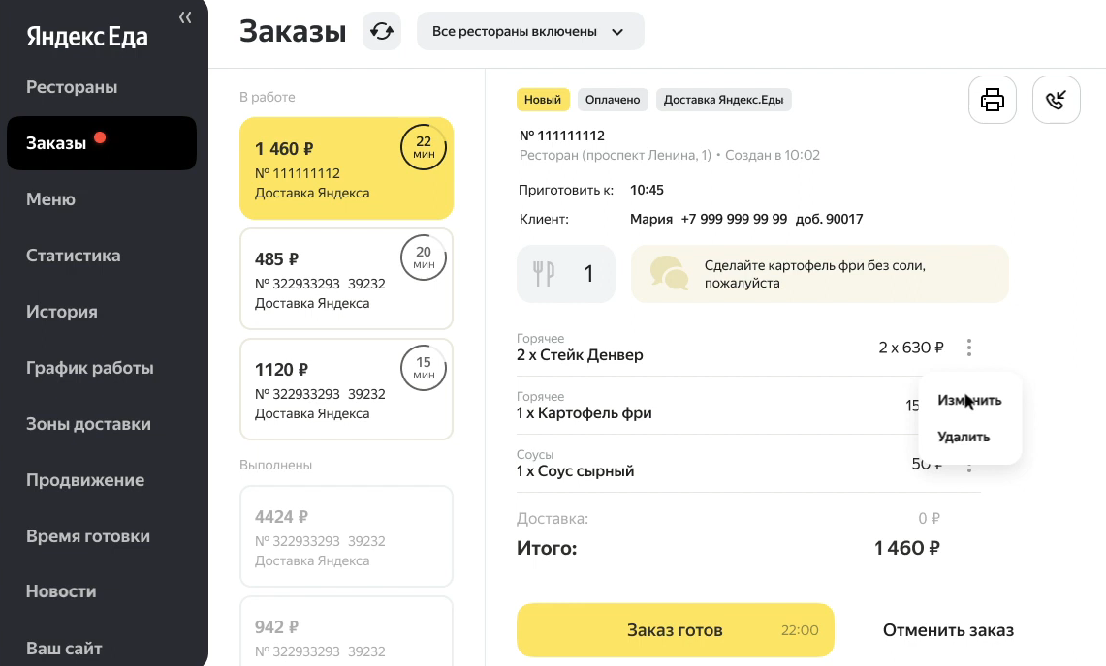
Task: Open three-dot menu for Стейк Денвер
Action: point(969,348)
